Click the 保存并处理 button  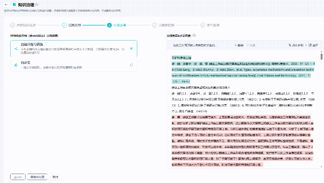point(37,177)
